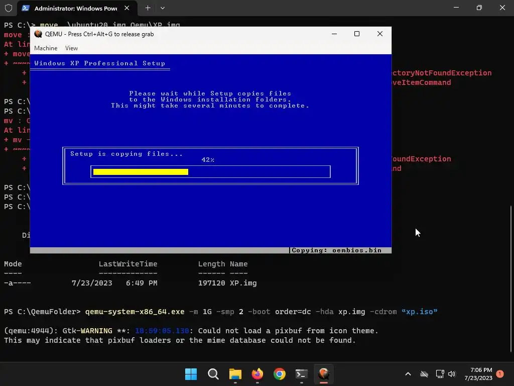Open the notification badge in taskbar
The height and width of the screenshot is (386, 514).
(x=500, y=374)
